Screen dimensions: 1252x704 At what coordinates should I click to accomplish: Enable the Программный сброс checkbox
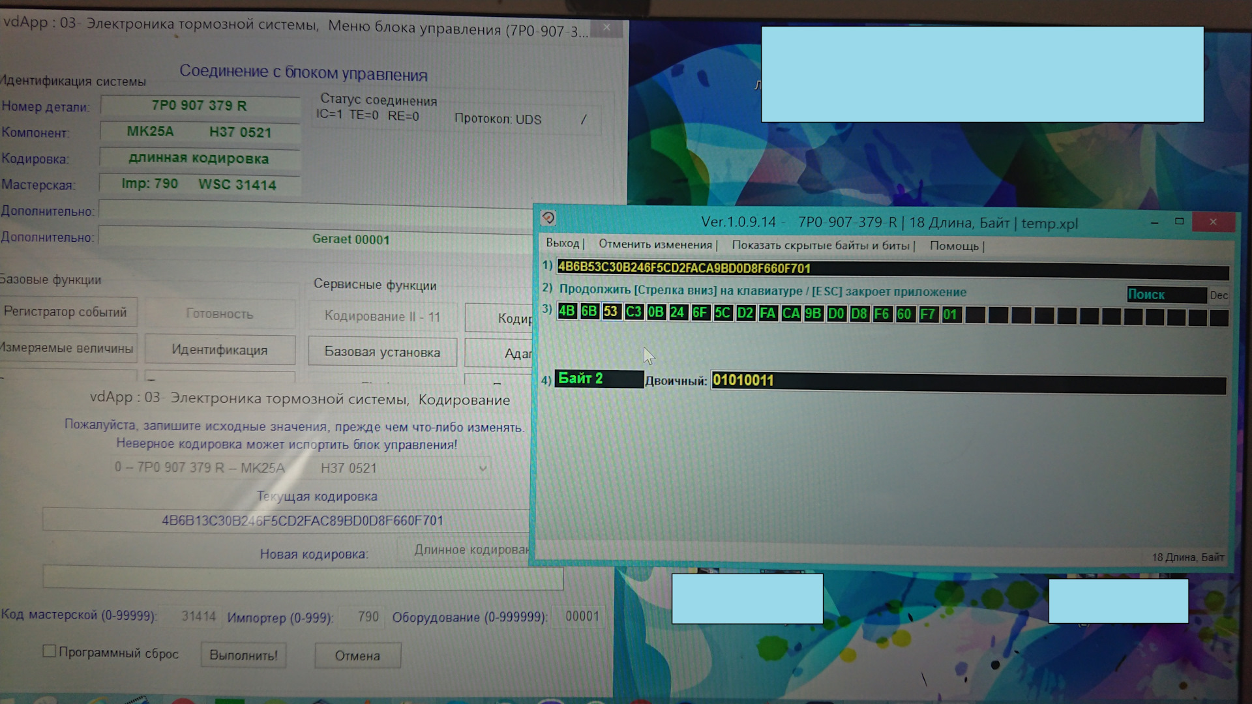(49, 651)
